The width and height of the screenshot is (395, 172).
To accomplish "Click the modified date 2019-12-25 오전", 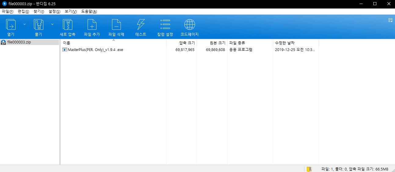I will click(295, 50).
